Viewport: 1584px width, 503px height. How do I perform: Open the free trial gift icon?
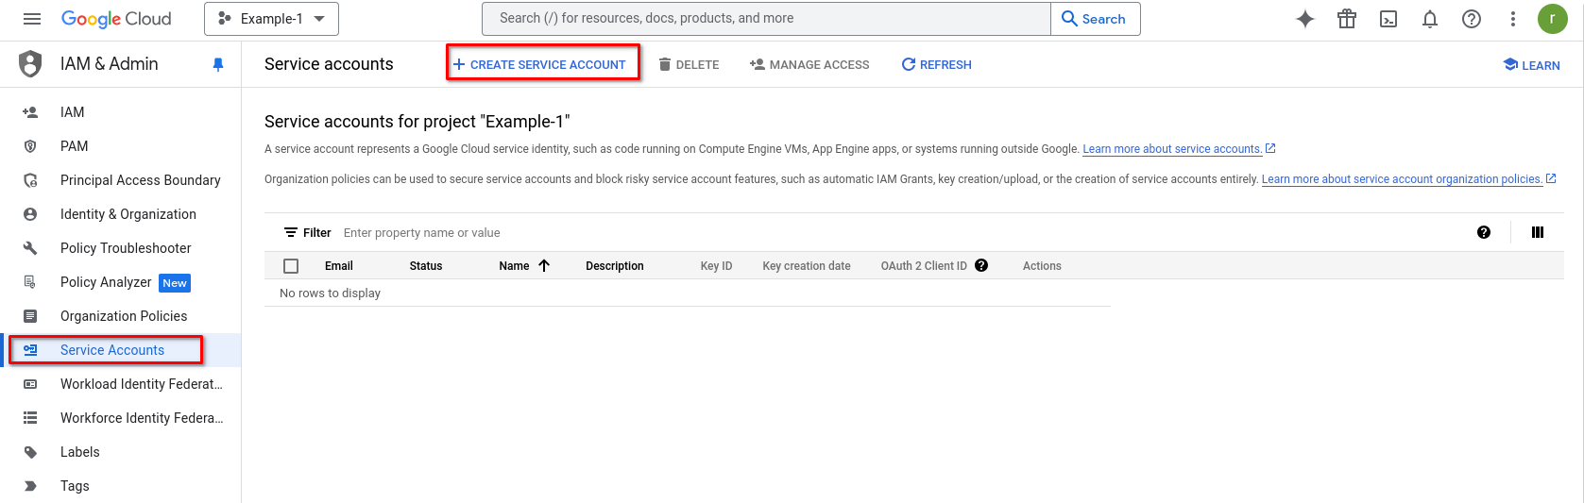pos(1347,19)
